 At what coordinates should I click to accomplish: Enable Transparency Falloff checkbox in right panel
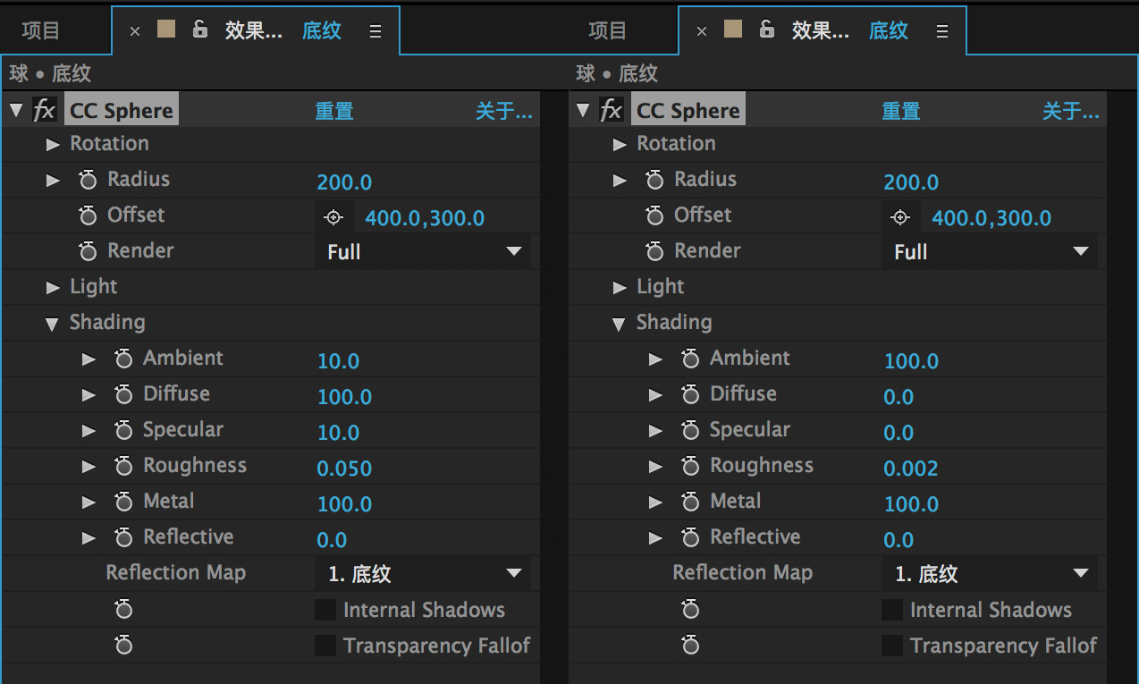892,646
